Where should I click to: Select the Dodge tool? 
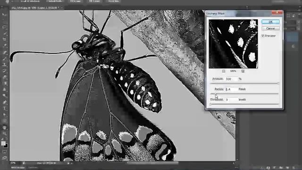pos(4,95)
